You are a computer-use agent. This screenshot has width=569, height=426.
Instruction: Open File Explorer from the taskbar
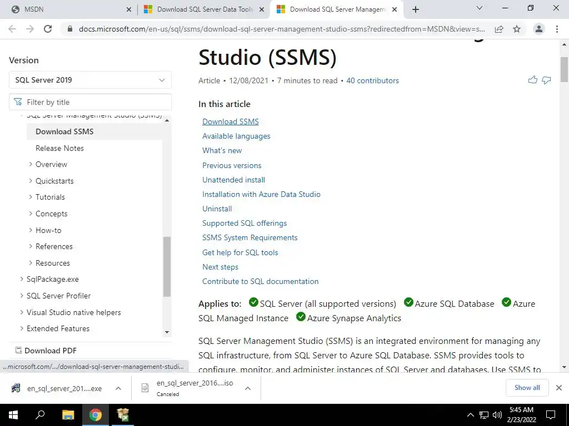(68, 415)
